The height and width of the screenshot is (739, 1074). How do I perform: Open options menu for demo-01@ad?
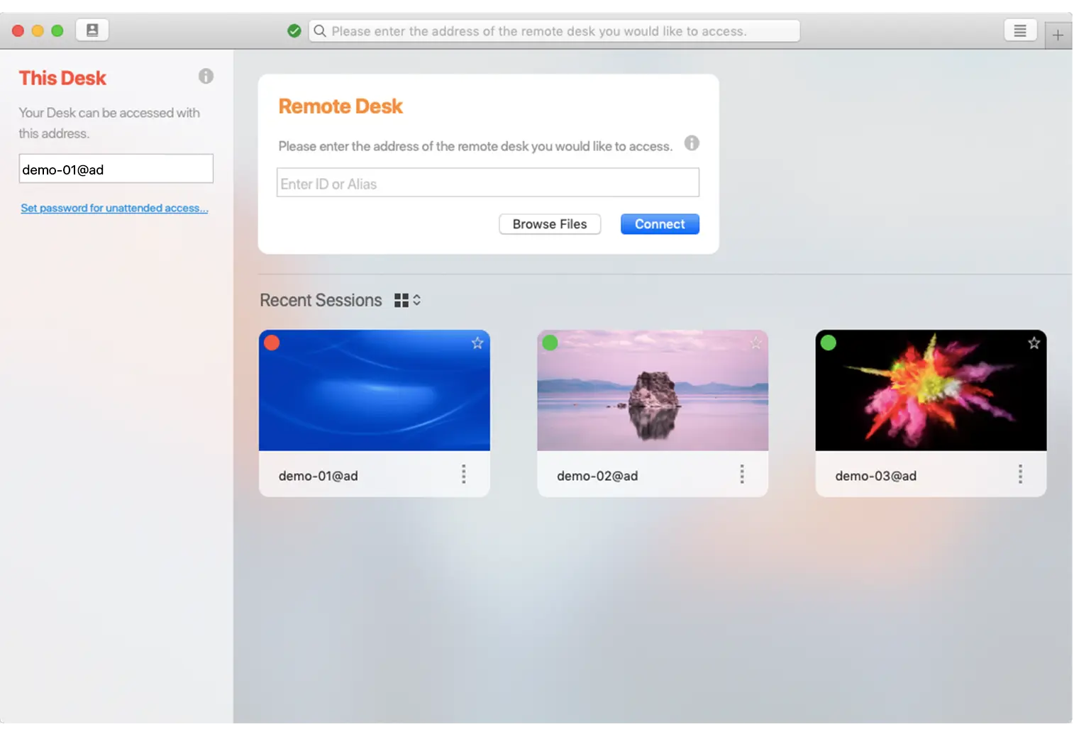(x=464, y=474)
